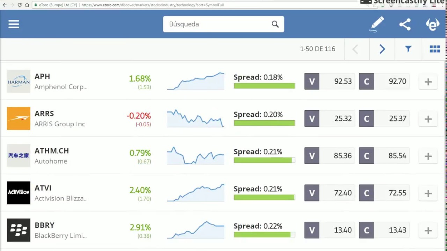Image resolution: width=447 pixels, height=251 pixels.
Task: Click the V sell button for ARRS
Action: (x=312, y=119)
